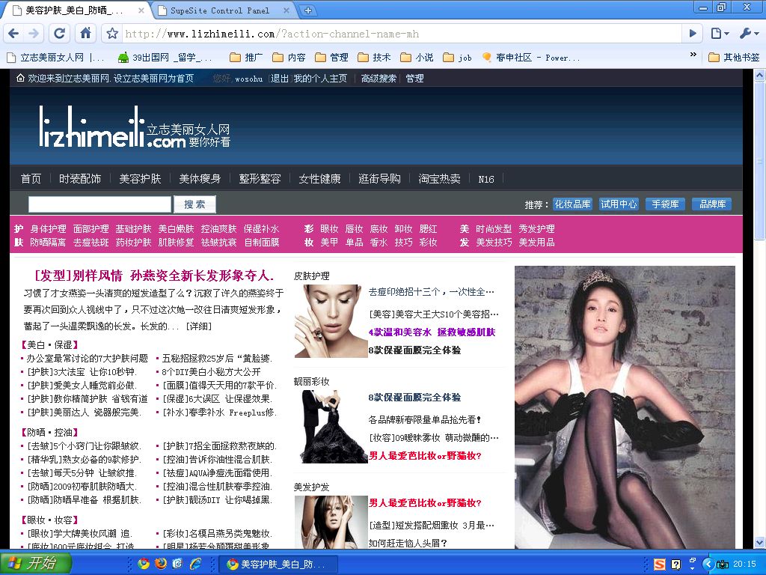Screen dimensions: 766x575
Task: Open the 小说 bookmark folder
Action: coord(416,58)
